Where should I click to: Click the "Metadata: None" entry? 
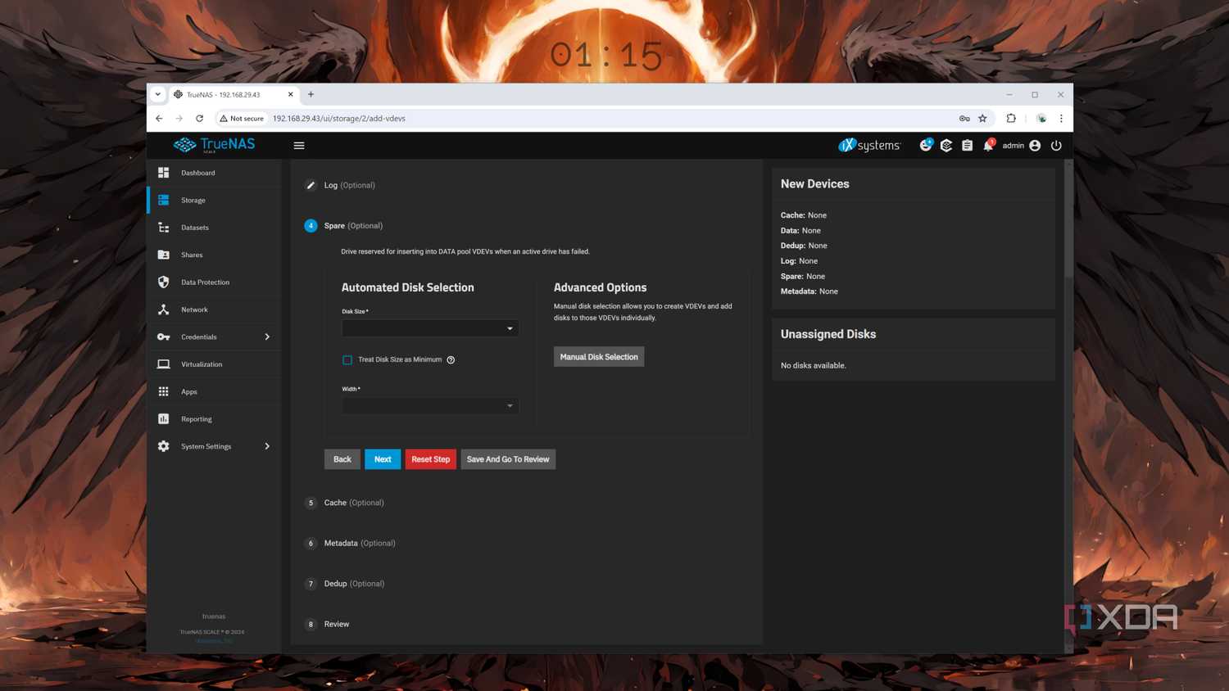[x=810, y=291]
